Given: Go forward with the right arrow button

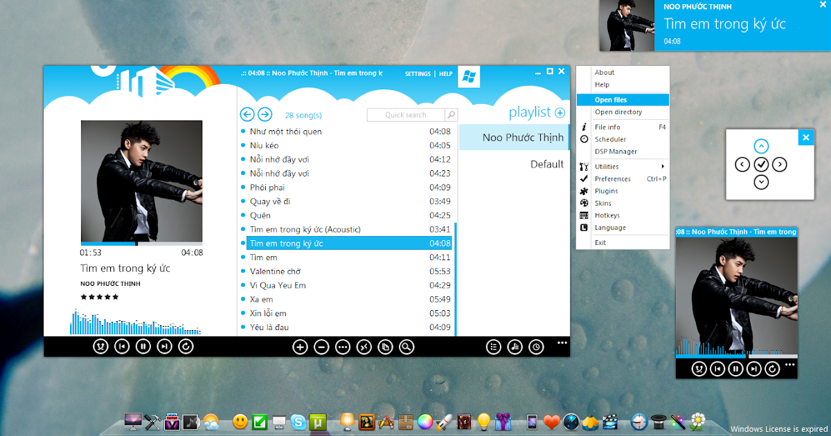Looking at the screenshot, I should tap(265, 115).
